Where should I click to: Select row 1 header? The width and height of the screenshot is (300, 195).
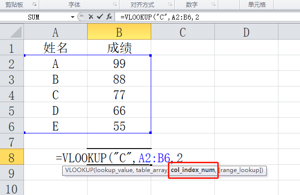point(12,47)
